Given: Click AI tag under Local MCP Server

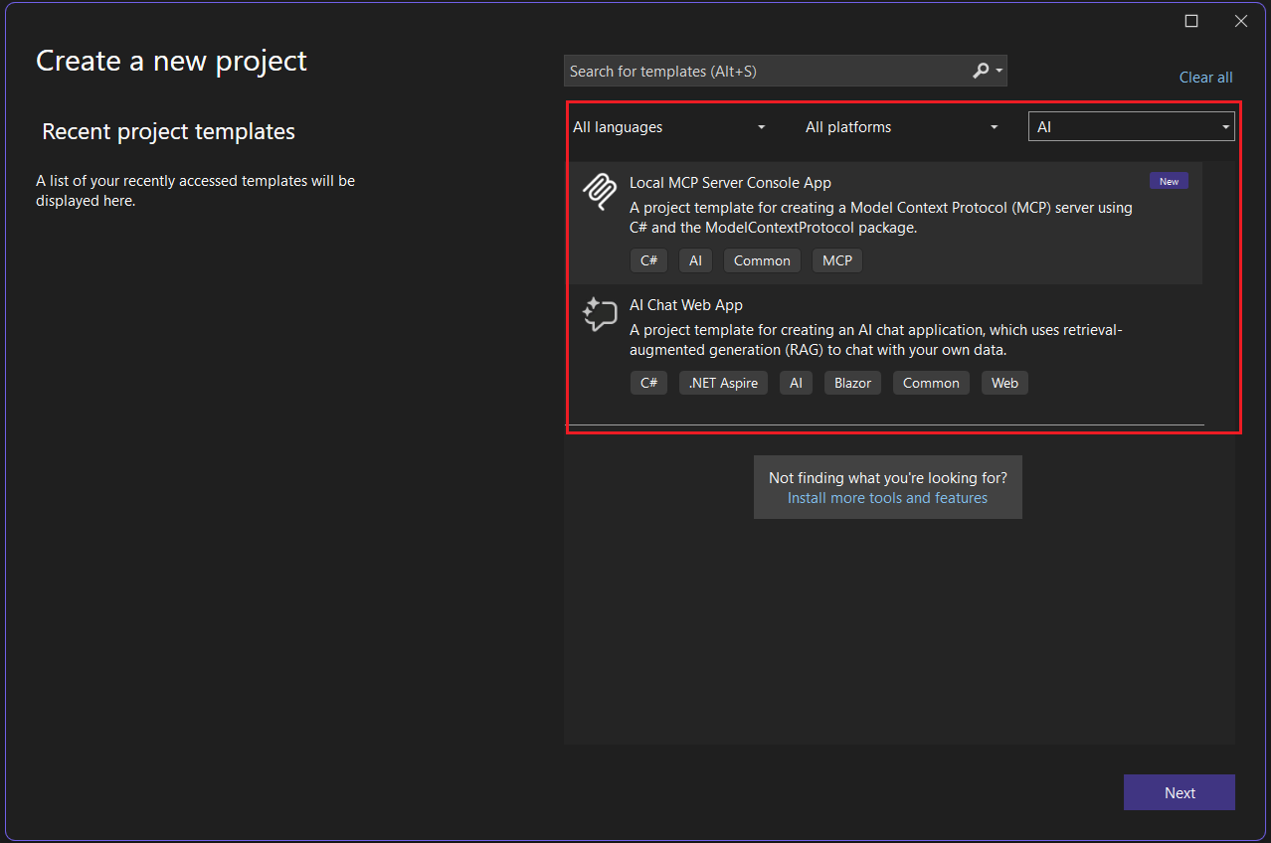Looking at the screenshot, I should pos(695,260).
